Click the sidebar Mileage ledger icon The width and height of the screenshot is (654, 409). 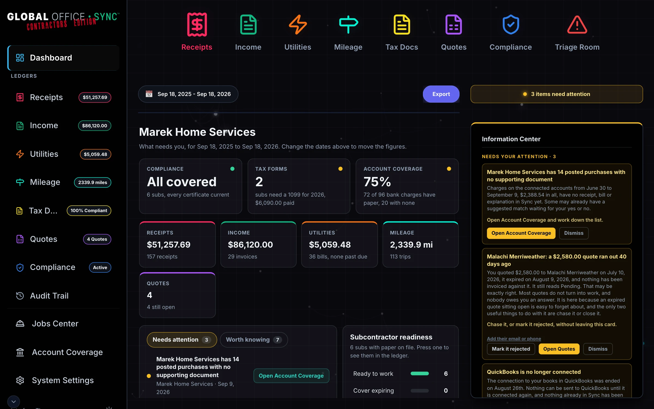[20, 182]
